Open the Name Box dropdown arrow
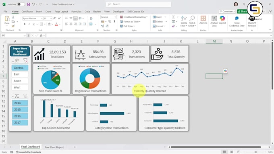 (x=25, y=35)
